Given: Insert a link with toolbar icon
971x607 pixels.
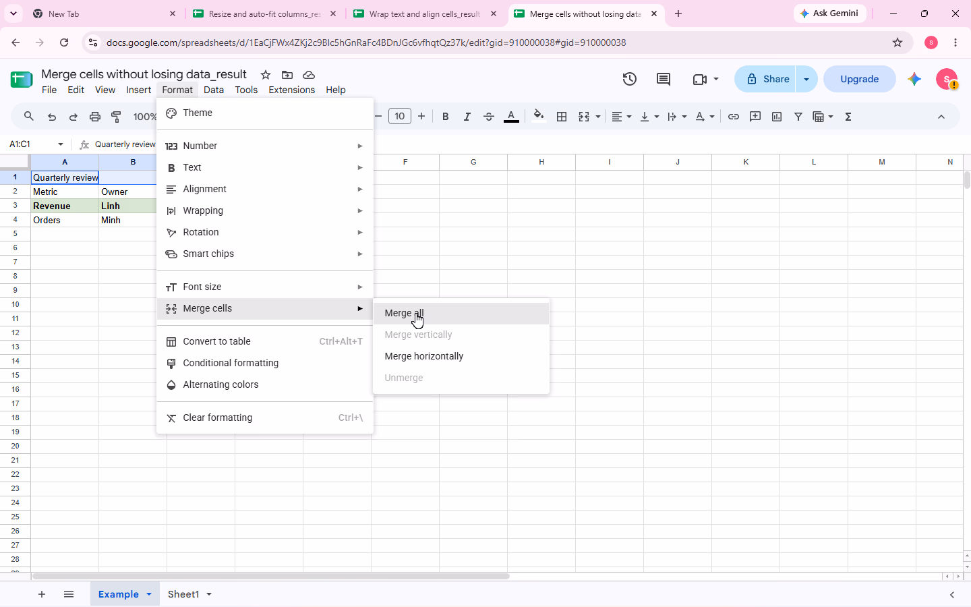Looking at the screenshot, I should pyautogui.click(x=734, y=117).
